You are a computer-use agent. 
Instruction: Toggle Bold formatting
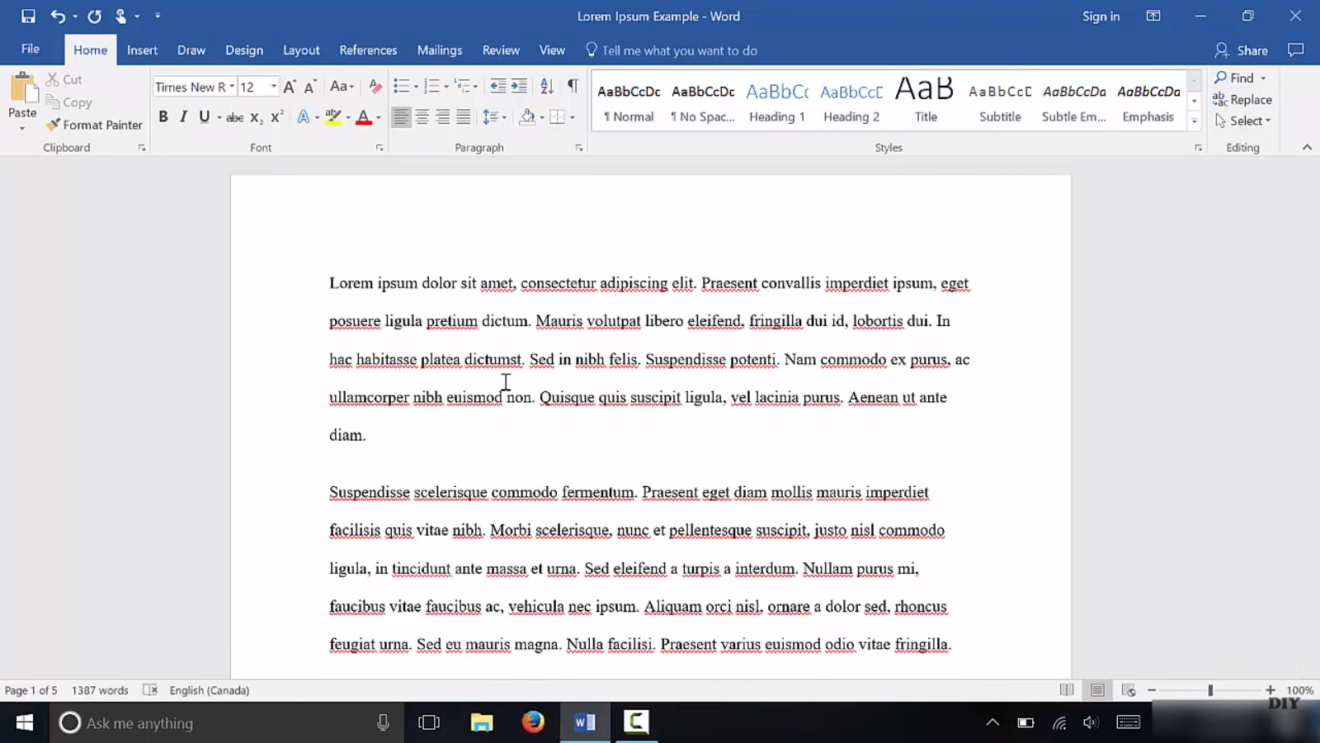(163, 117)
